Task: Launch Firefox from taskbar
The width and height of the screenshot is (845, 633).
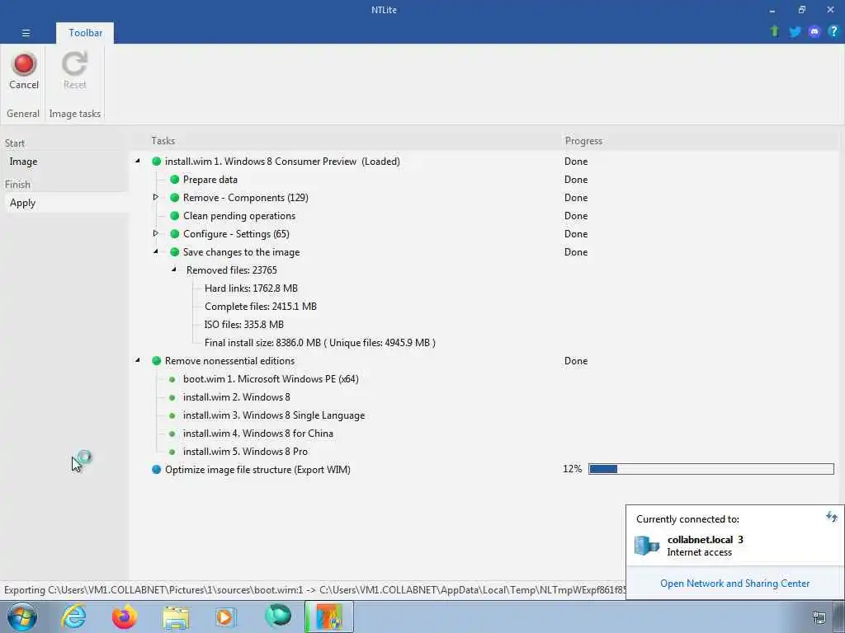Action: tap(125, 617)
